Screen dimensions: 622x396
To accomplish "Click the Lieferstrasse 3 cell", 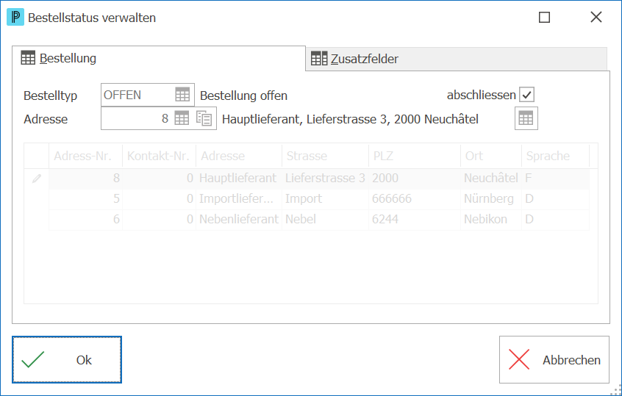I will tap(325, 179).
